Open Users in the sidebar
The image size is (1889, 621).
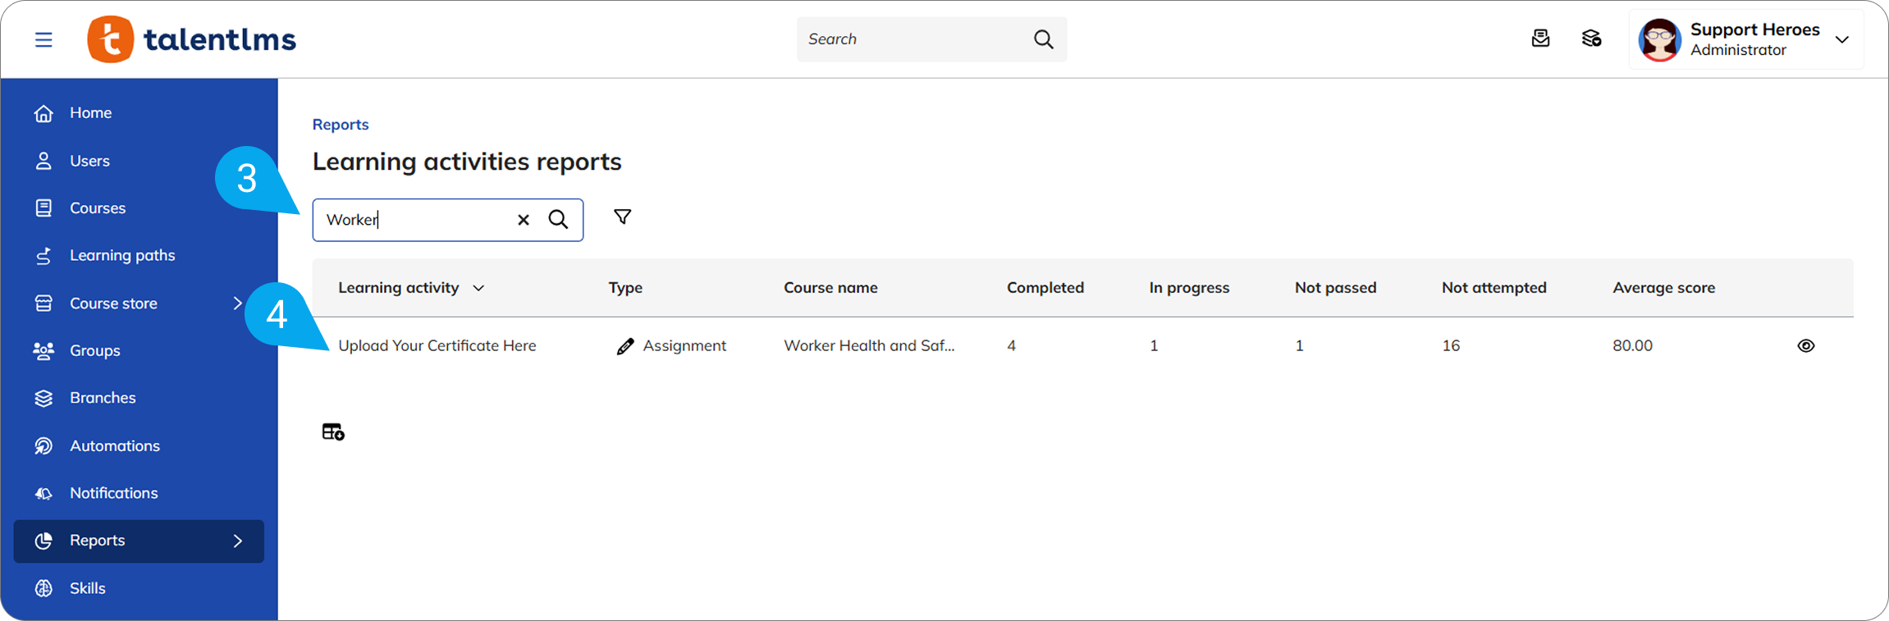(89, 161)
